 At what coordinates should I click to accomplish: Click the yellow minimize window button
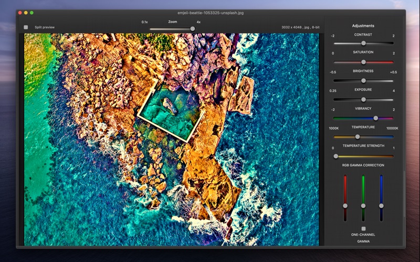[x=26, y=13]
